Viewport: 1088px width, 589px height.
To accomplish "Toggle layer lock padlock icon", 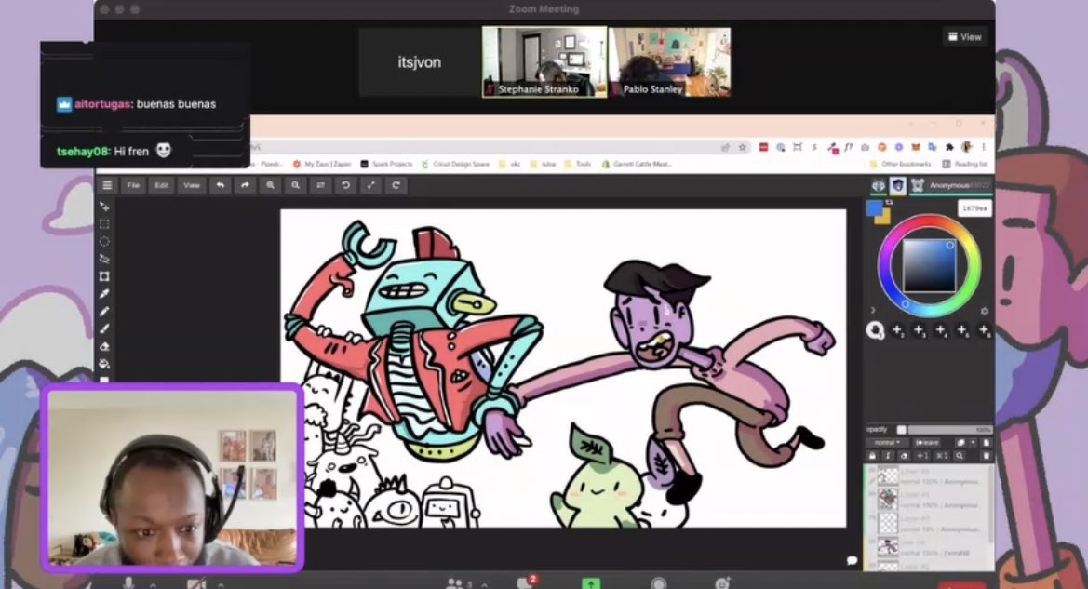I will click(872, 456).
